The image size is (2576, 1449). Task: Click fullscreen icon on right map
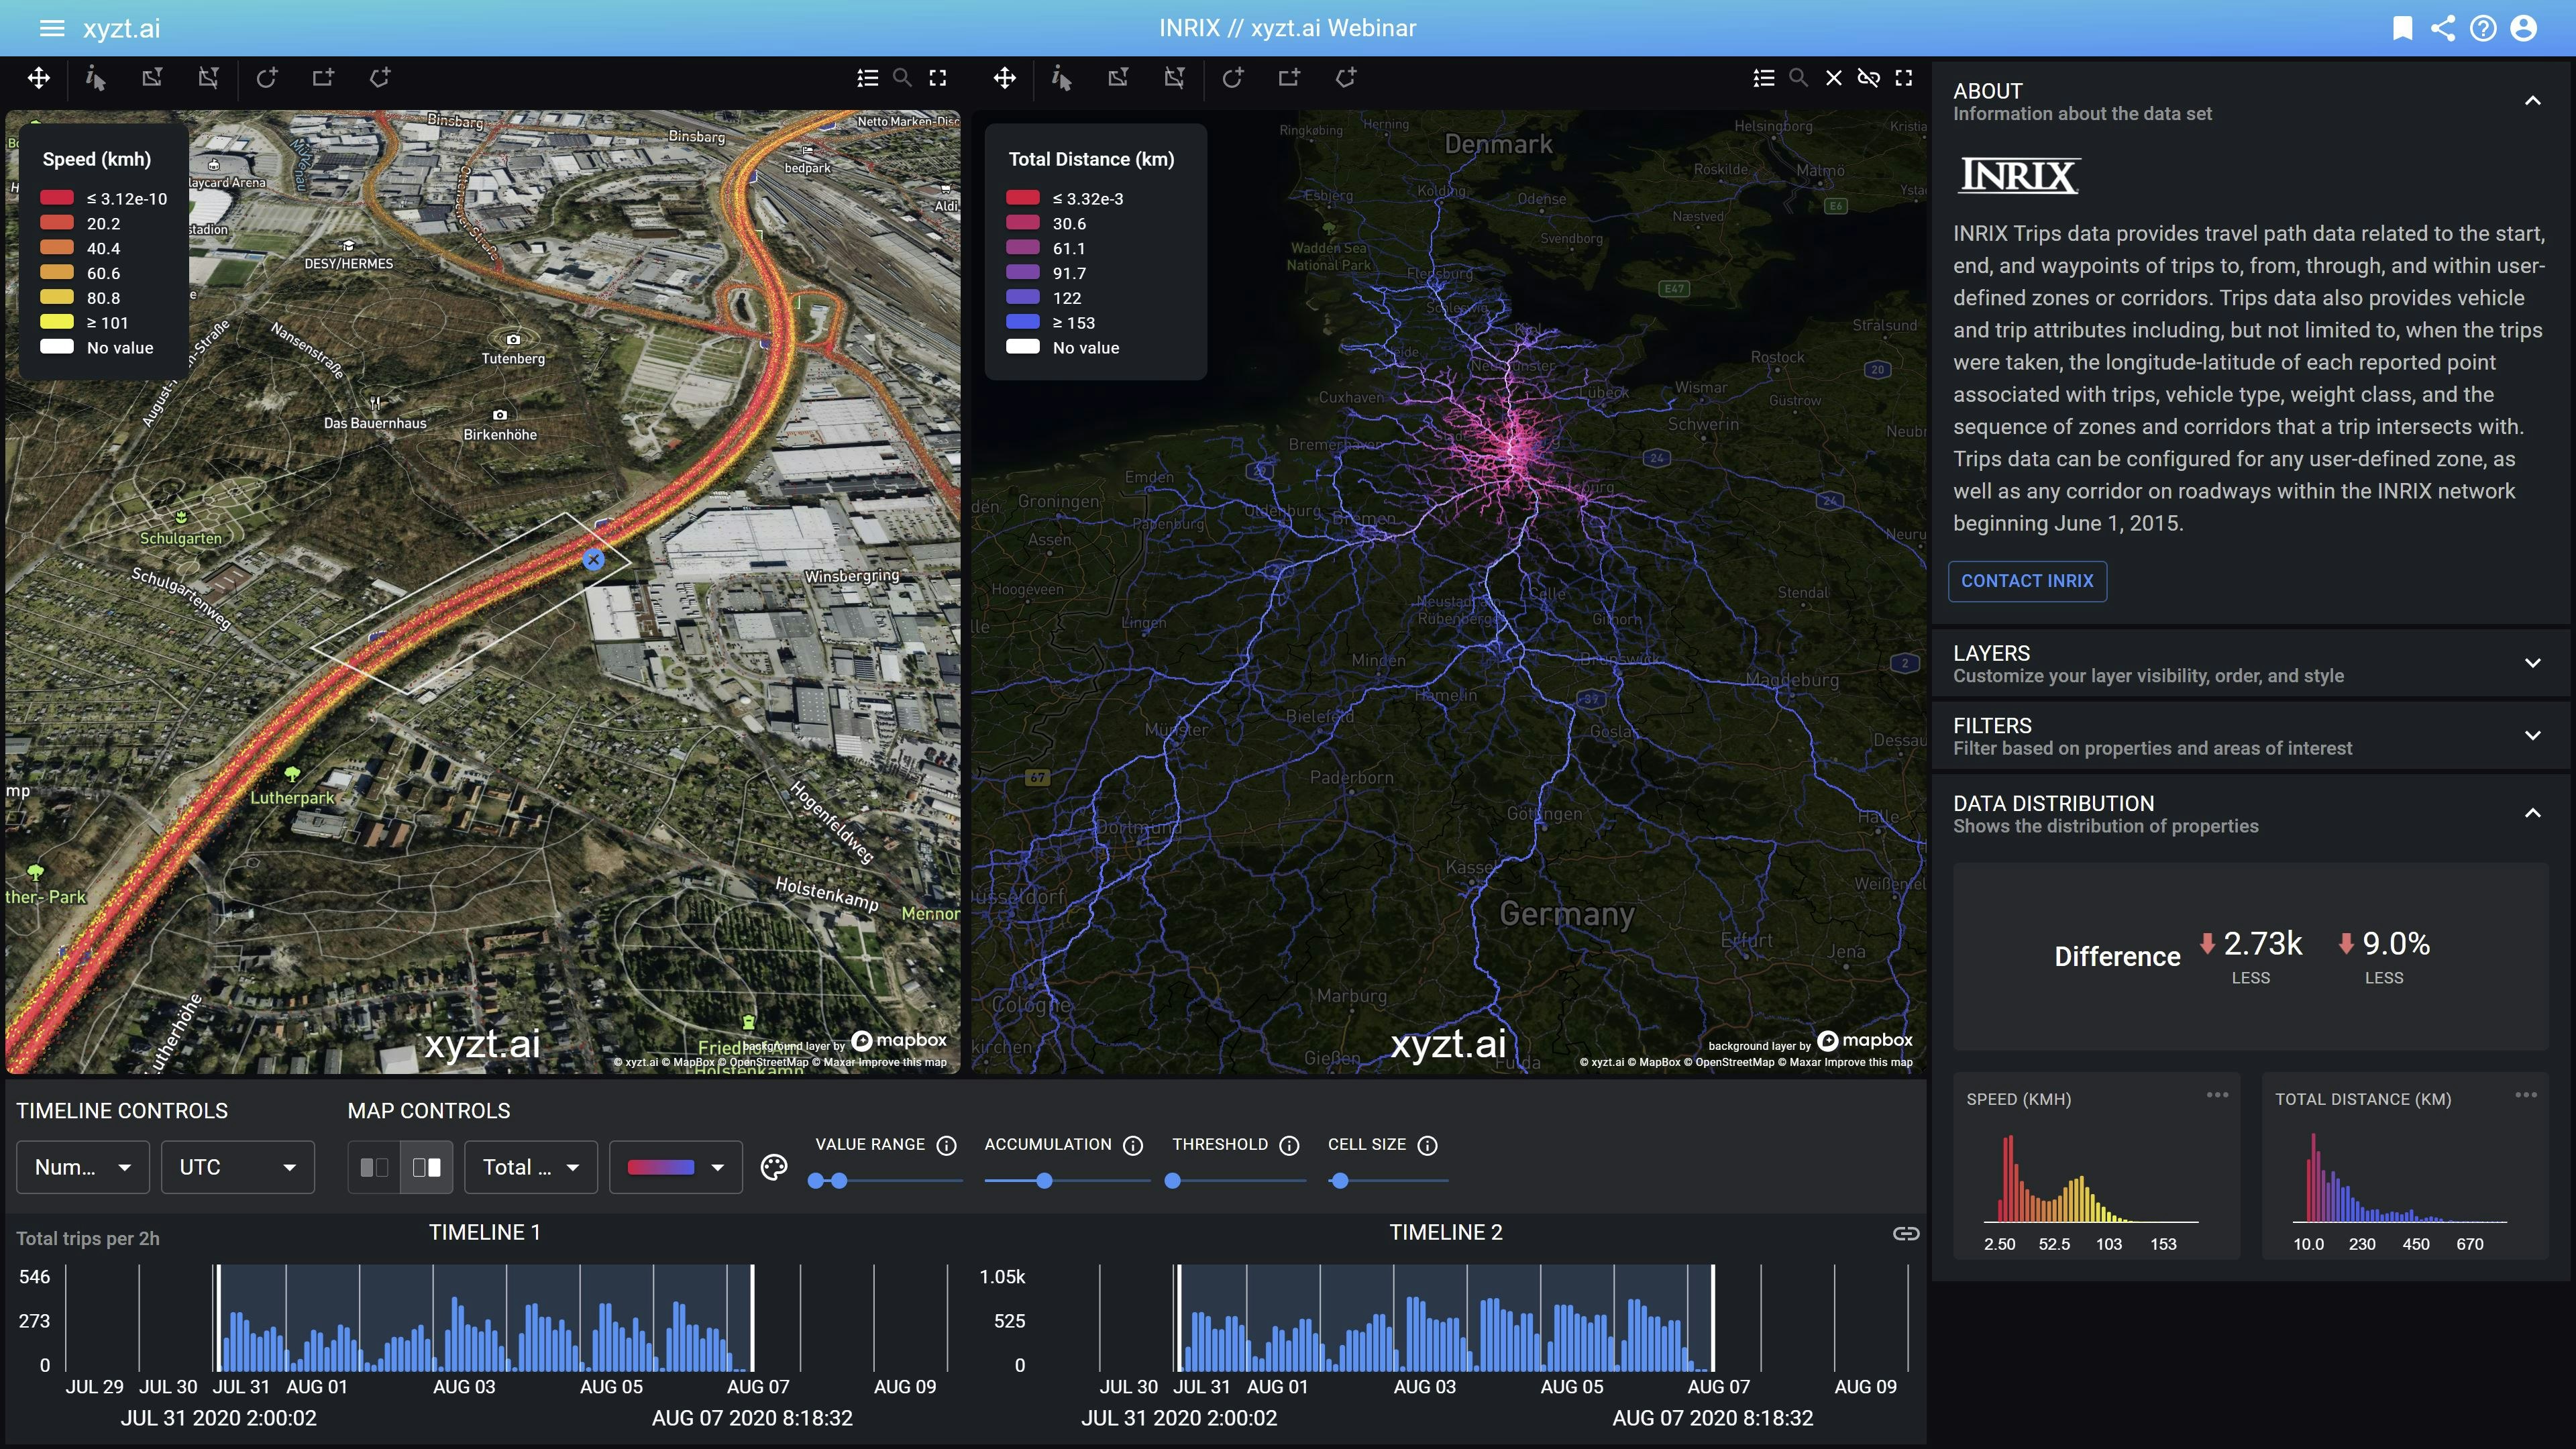pyautogui.click(x=1904, y=78)
